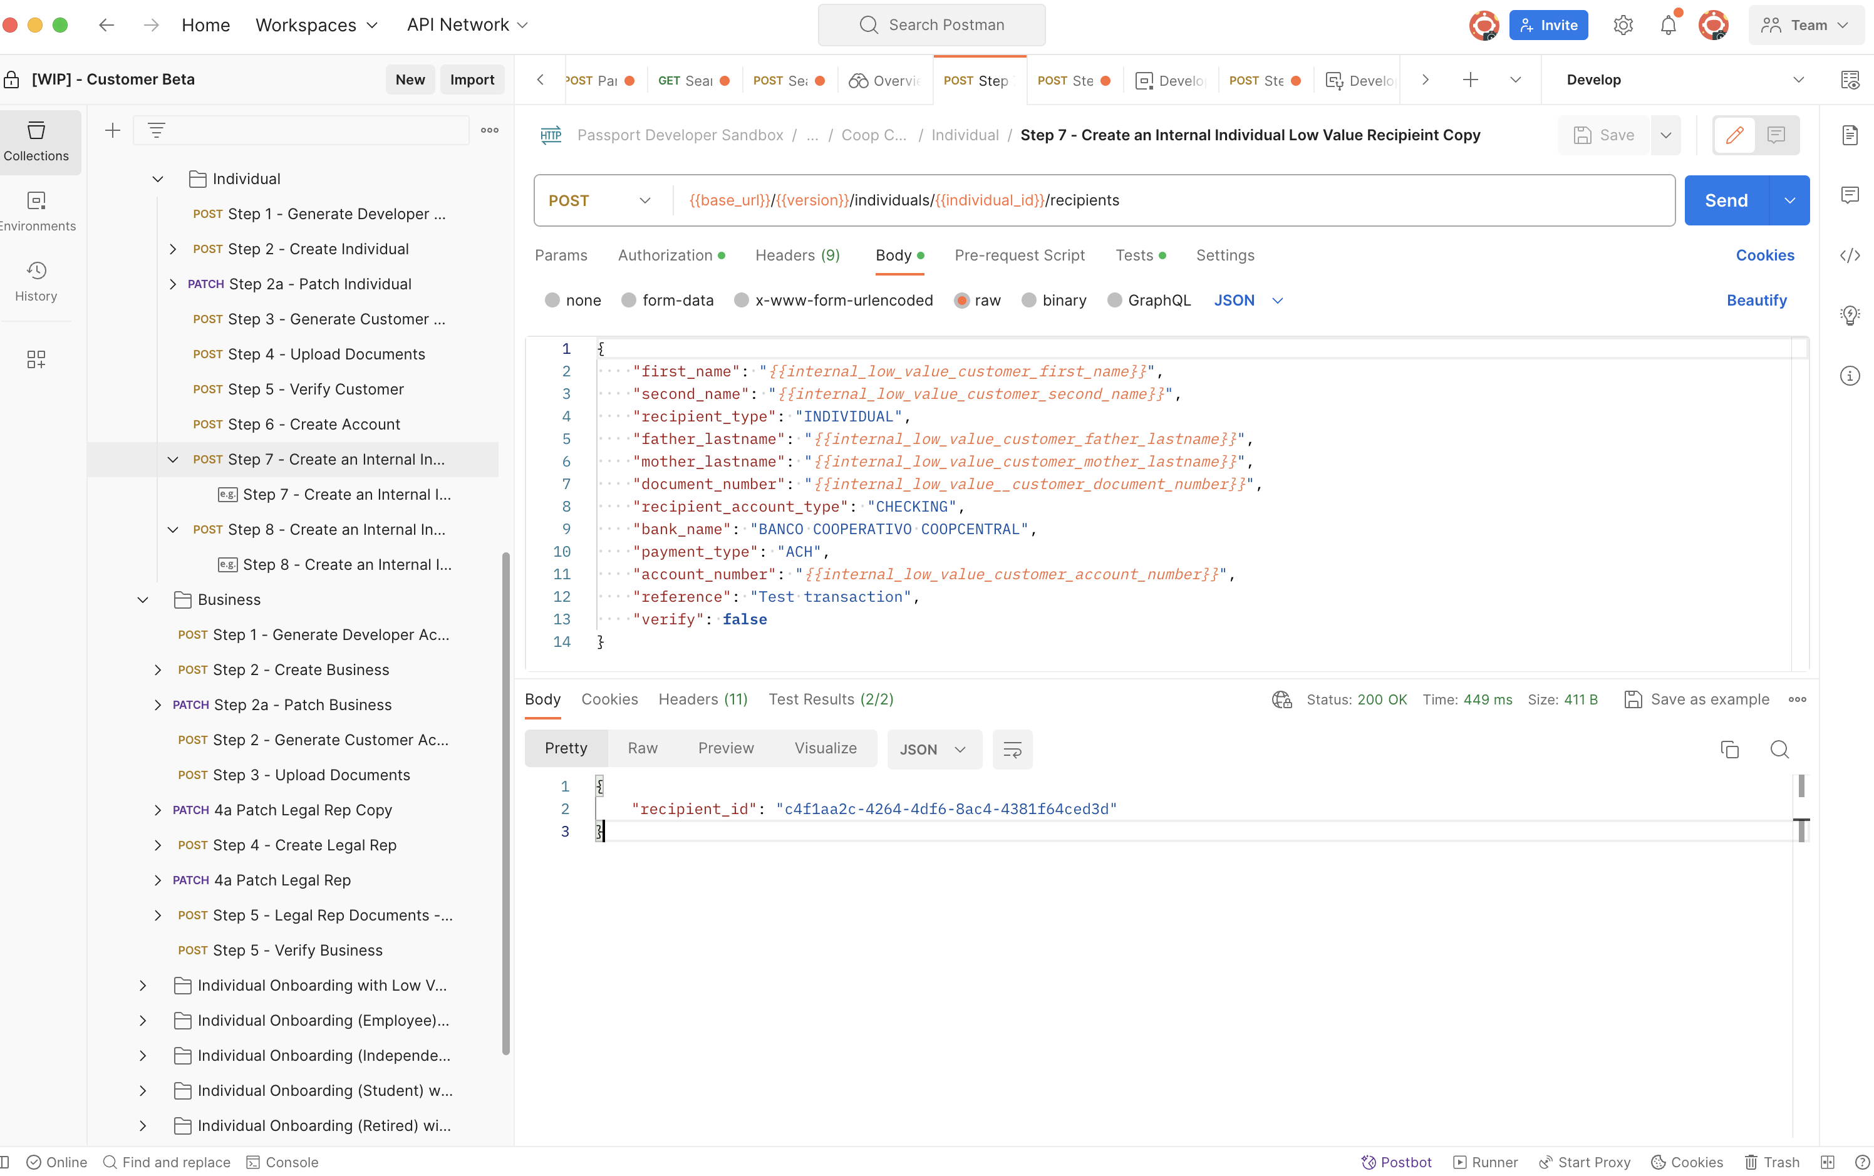Open the Runner from the status bar

[1484, 1161]
